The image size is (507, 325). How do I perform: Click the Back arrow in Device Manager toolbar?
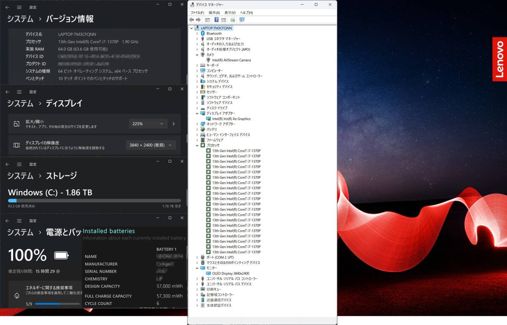191,20
